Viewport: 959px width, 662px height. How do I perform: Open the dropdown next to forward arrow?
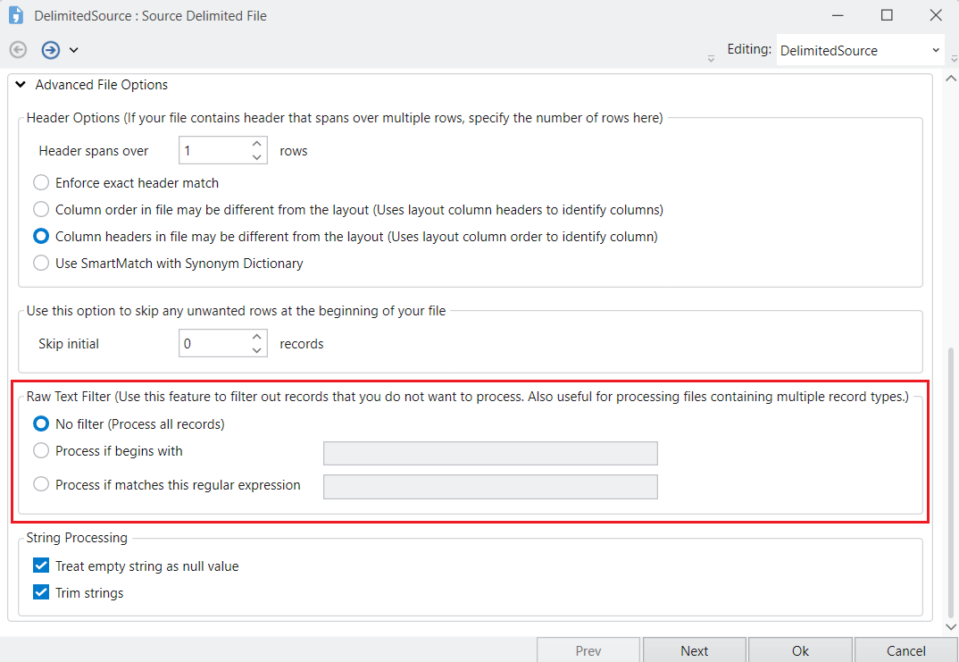73,50
